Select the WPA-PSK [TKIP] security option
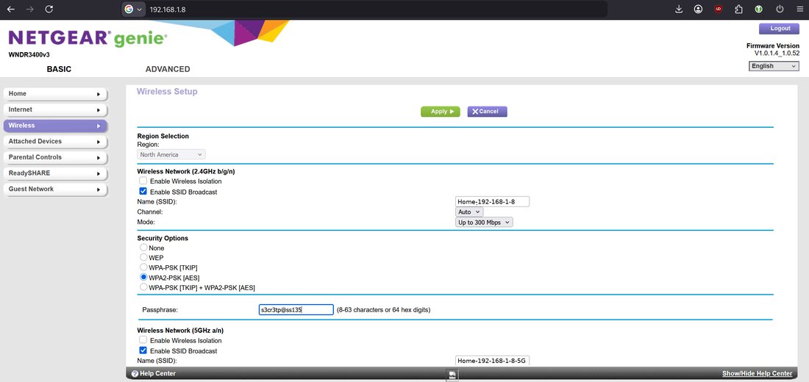Image resolution: width=809 pixels, height=382 pixels. [143, 267]
